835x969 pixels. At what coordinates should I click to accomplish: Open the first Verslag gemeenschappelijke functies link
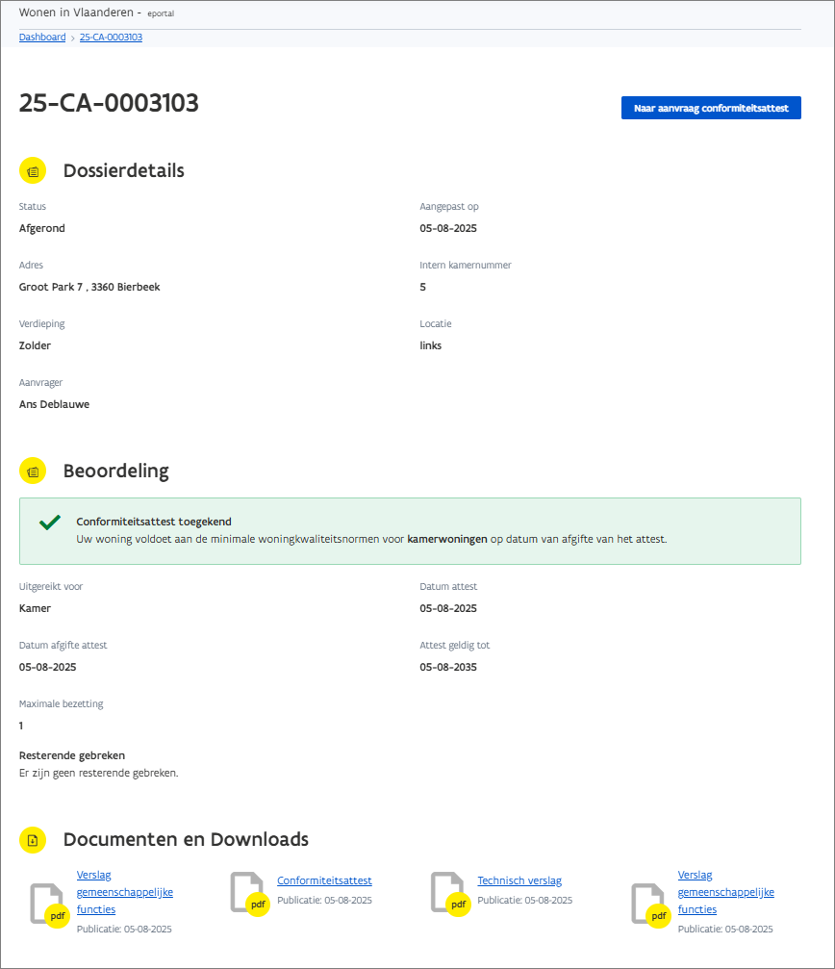[124, 892]
